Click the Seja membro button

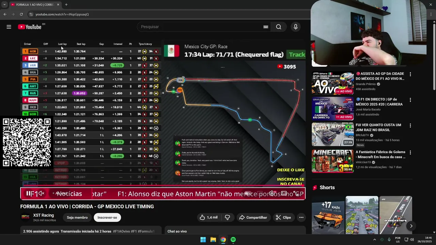tap(77, 217)
